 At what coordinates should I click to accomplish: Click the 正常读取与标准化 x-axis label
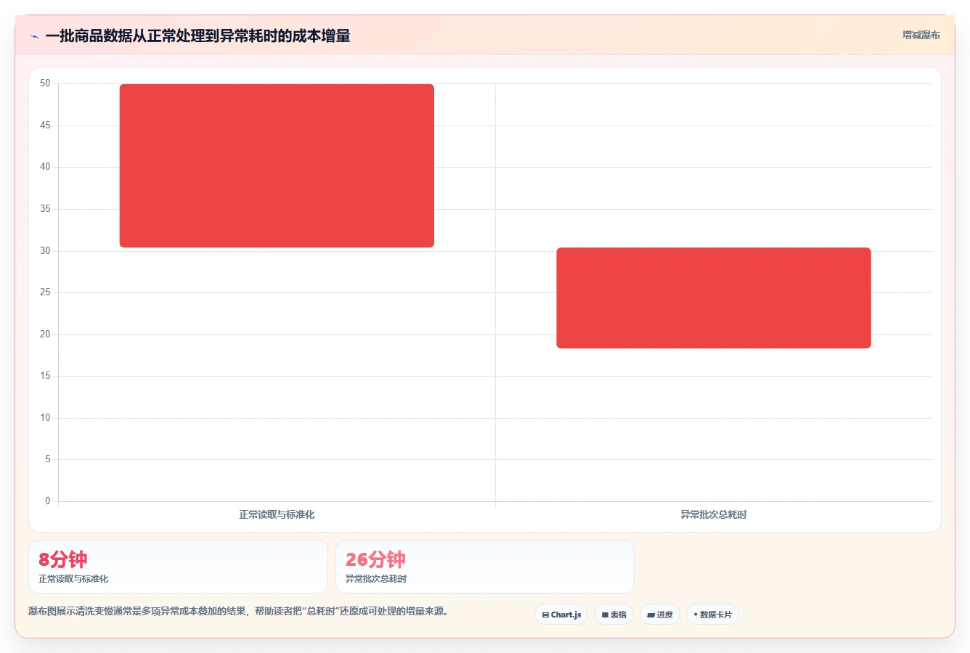[x=277, y=514]
